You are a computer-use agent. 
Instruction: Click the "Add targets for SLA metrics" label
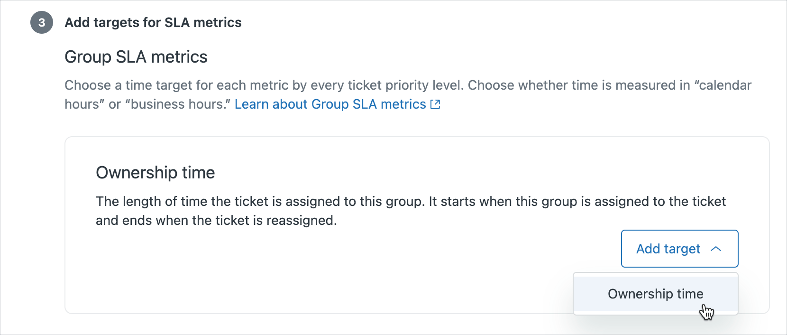click(153, 22)
